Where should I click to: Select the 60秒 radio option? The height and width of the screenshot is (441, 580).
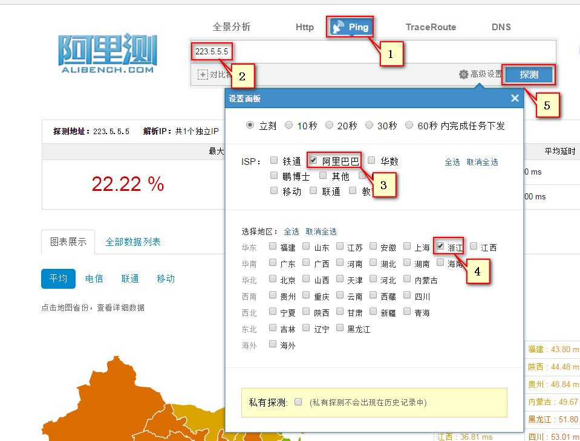coord(409,125)
